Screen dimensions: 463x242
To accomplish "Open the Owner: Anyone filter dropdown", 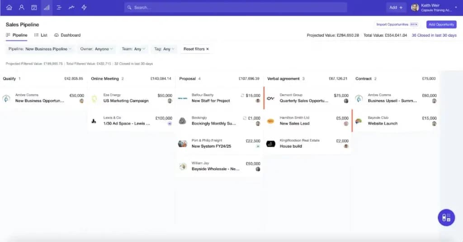I will tap(96, 49).
